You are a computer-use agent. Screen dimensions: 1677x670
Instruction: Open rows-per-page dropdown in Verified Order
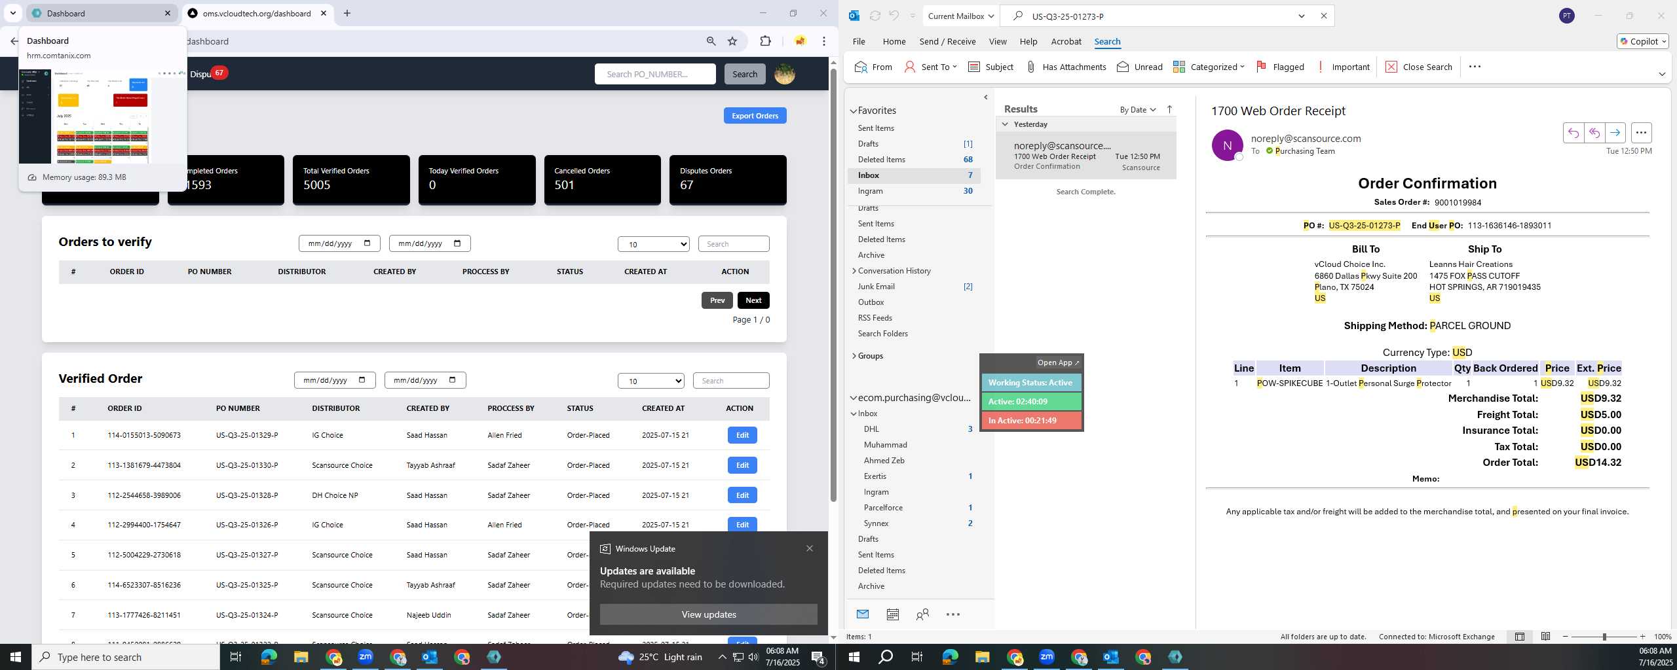point(651,381)
